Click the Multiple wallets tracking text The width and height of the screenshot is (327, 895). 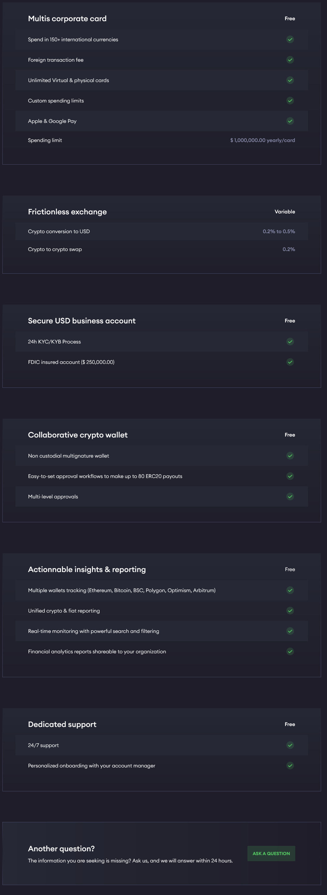coord(122,590)
